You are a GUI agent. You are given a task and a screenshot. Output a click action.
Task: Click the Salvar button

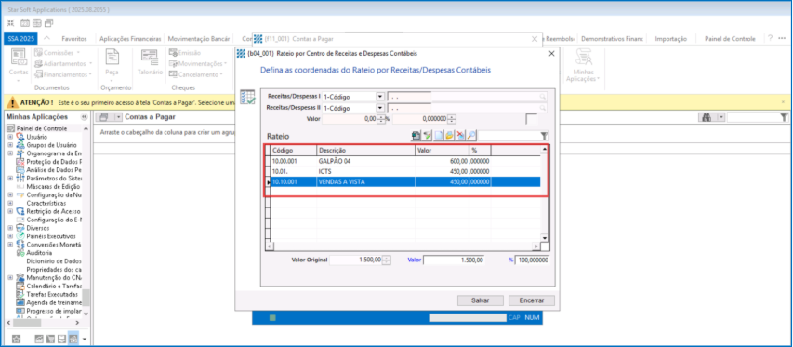point(480,300)
